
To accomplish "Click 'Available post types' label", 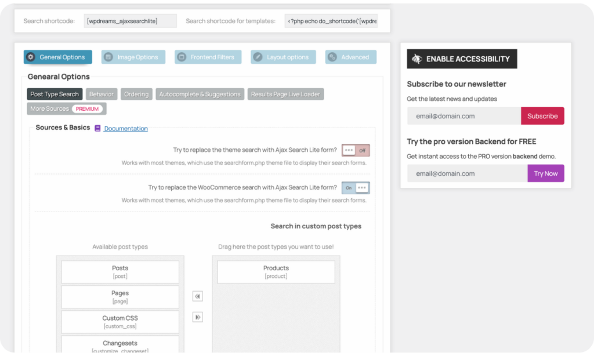I will pos(120,246).
